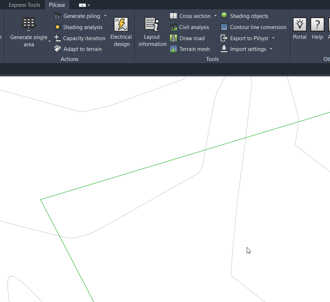330x302 pixels.
Task: Click the Shading objects label text
Action: click(249, 16)
